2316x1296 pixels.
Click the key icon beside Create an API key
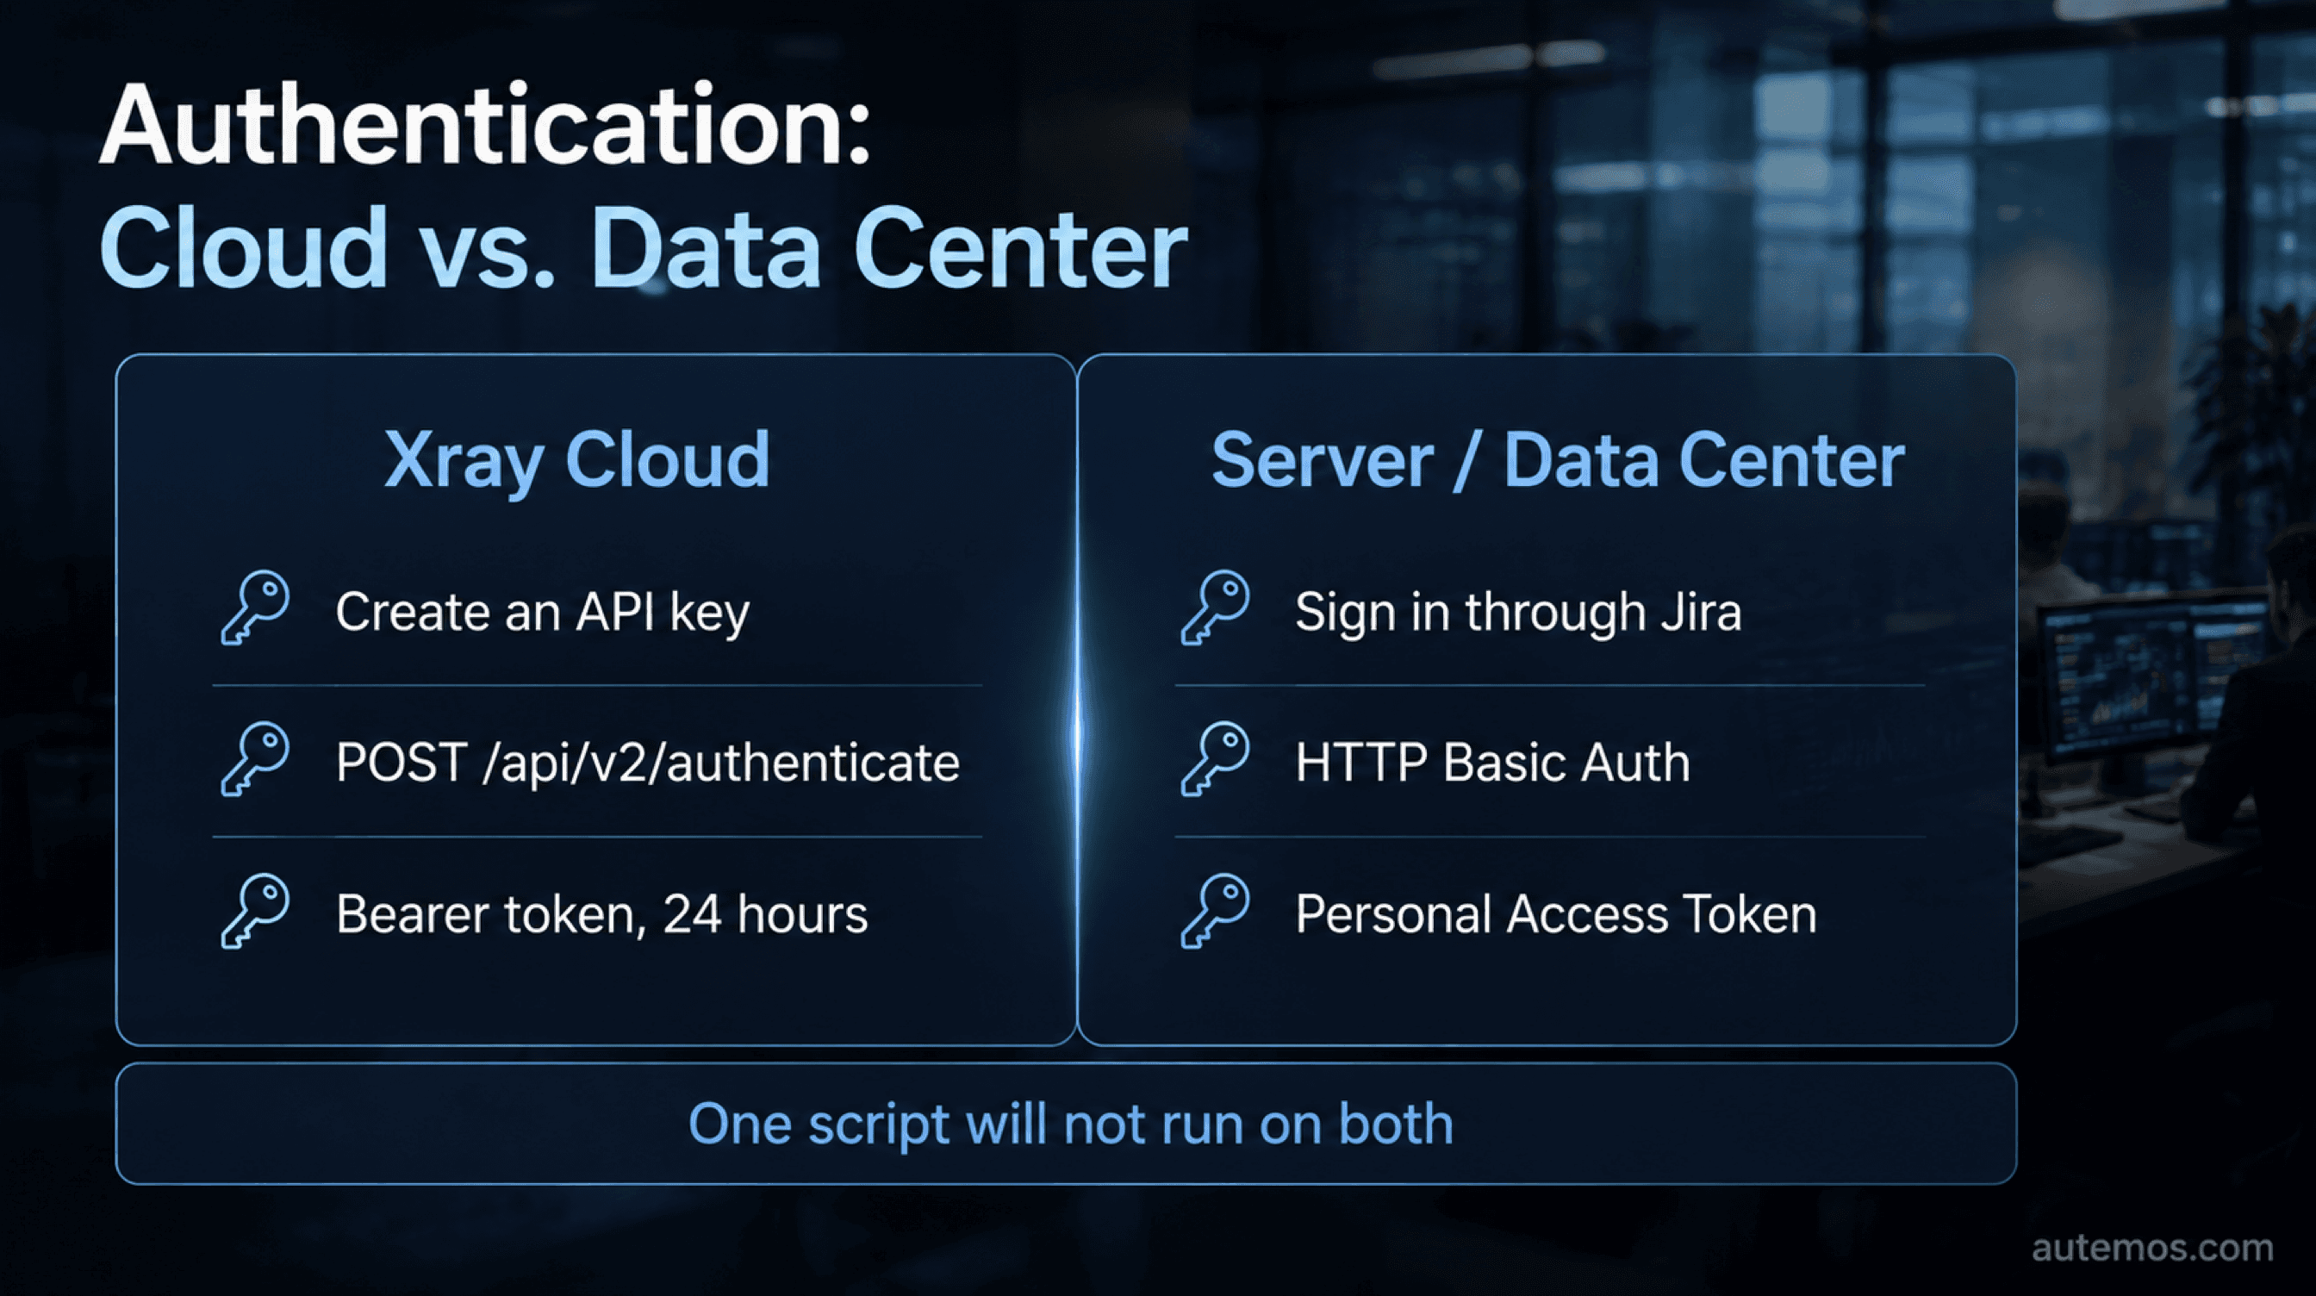255,608
